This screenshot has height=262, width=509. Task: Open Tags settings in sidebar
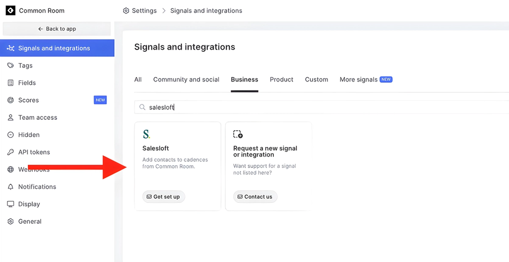(25, 66)
